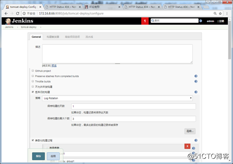
Task: Go forward with the browser forward arrow
Action: (x=12, y=13)
